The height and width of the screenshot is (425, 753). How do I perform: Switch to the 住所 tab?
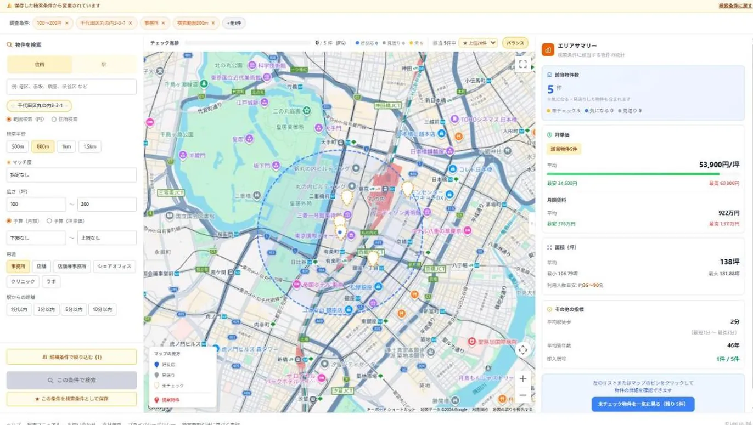pos(40,64)
